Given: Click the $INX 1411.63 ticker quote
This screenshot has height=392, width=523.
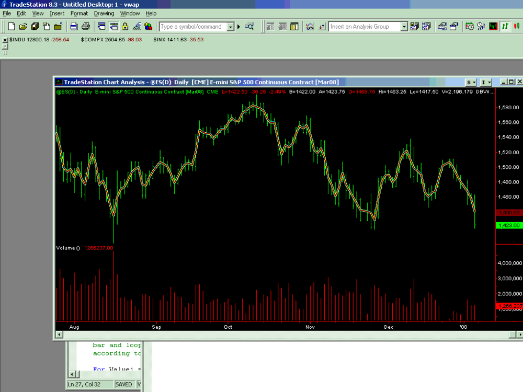Looking at the screenshot, I should point(178,39).
